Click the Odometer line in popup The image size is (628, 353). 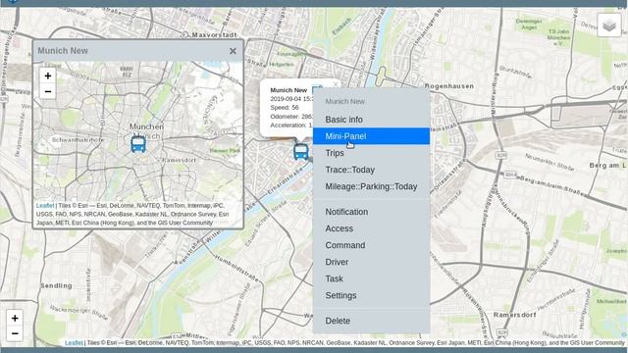pos(291,117)
